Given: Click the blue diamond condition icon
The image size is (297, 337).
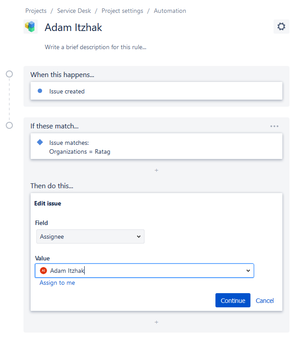Looking at the screenshot, I should point(40,142).
